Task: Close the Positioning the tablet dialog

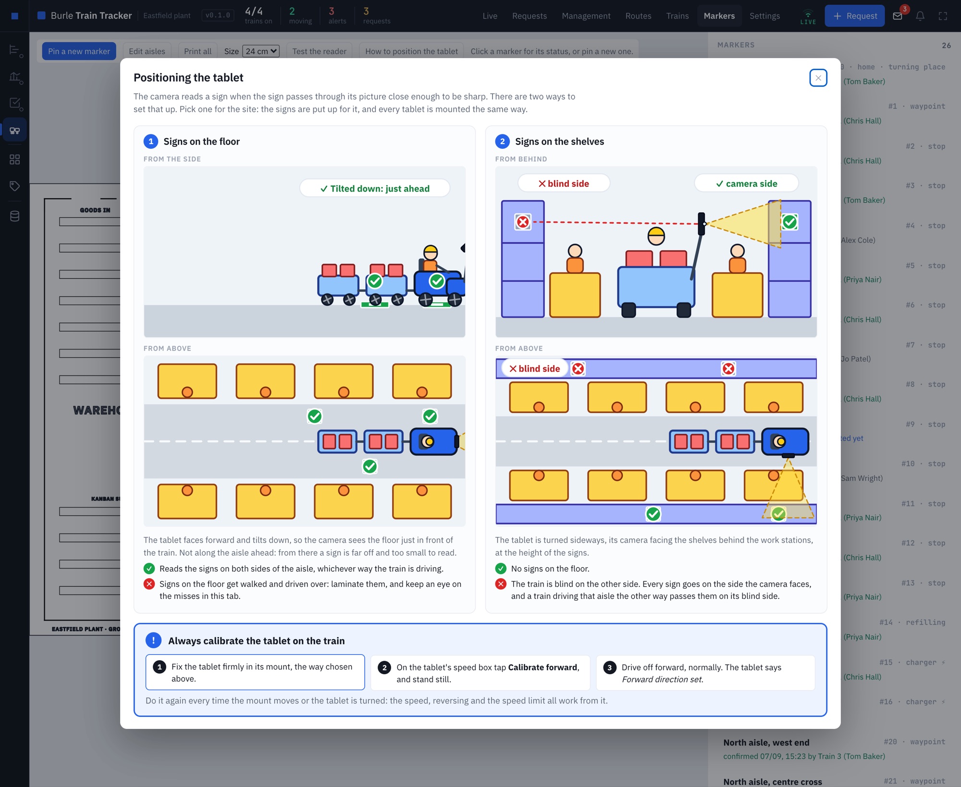Action: click(818, 78)
